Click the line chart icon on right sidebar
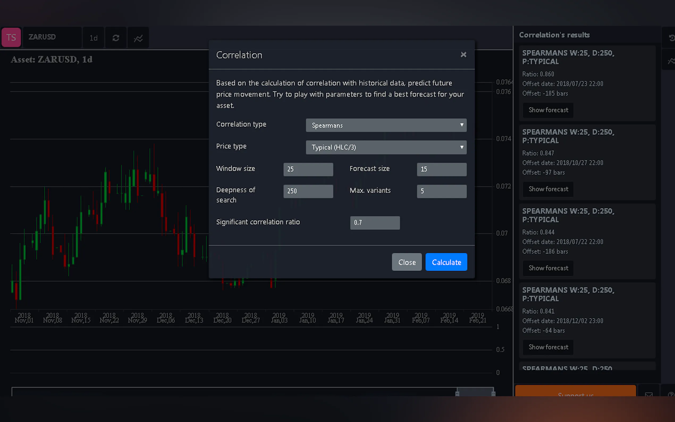675x422 pixels. tap(671, 61)
